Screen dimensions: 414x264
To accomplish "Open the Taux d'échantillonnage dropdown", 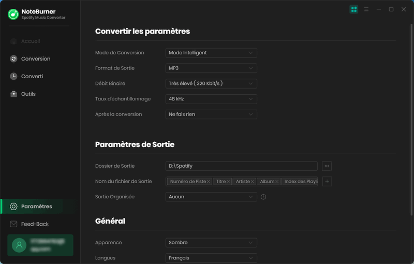I will click(211, 99).
